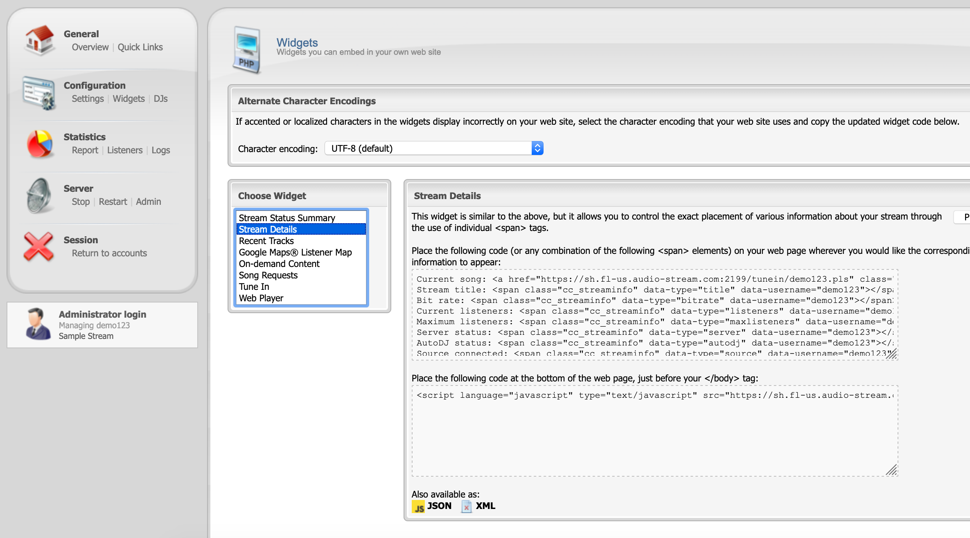Open the Quick Links page
Screen dimensions: 970x538
pos(140,47)
